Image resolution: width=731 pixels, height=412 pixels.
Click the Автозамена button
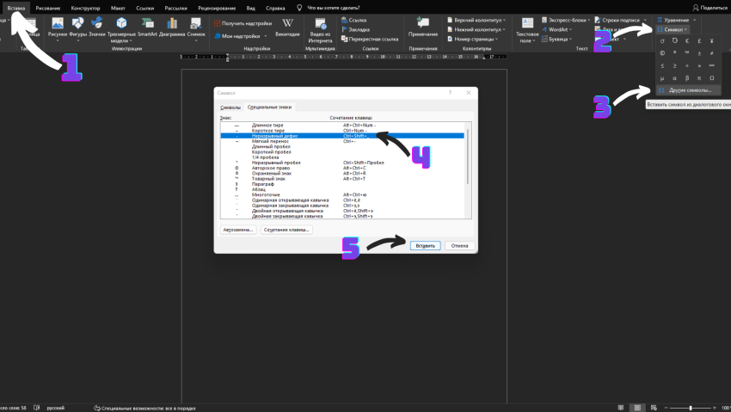pyautogui.click(x=237, y=230)
